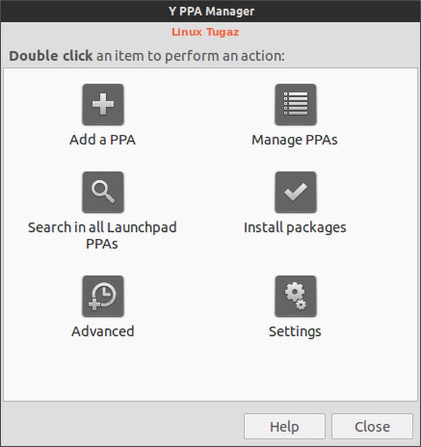Image resolution: width=421 pixels, height=447 pixels.
Task: Click the blank area left of Help button
Action: click(x=123, y=427)
